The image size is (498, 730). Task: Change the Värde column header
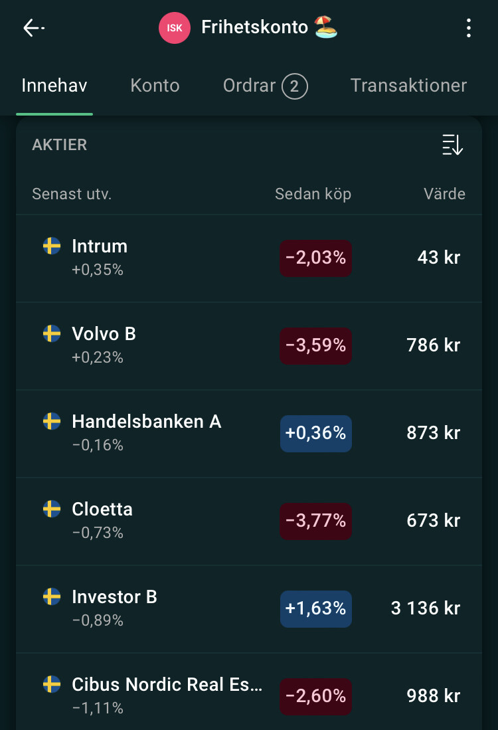click(444, 194)
